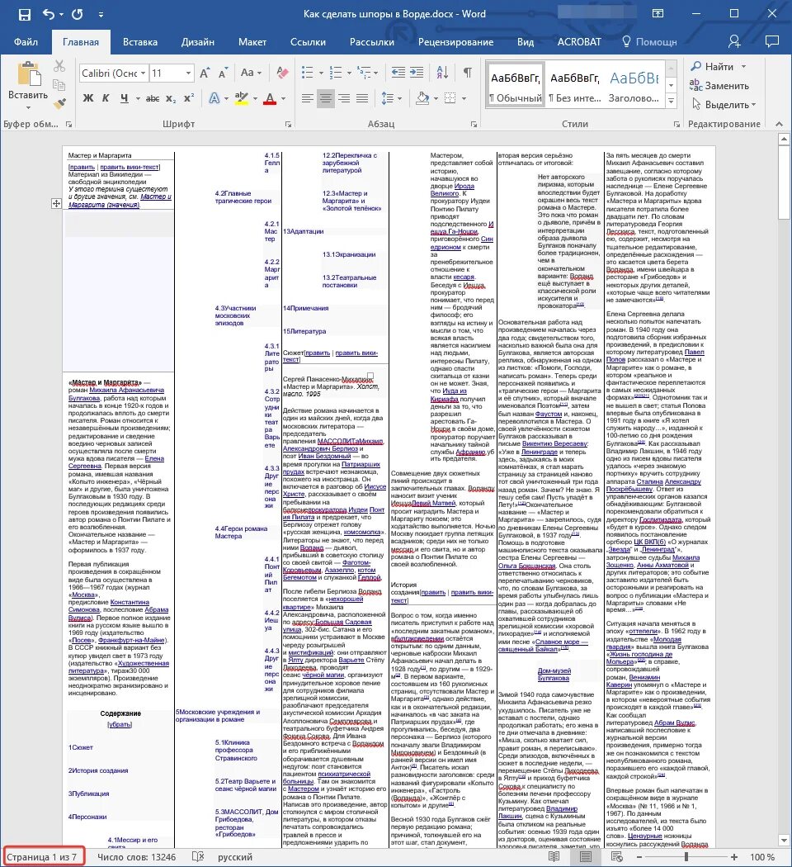This screenshot has height=867, width=792.
Task: Decrease paragraph indent
Action: 398,73
